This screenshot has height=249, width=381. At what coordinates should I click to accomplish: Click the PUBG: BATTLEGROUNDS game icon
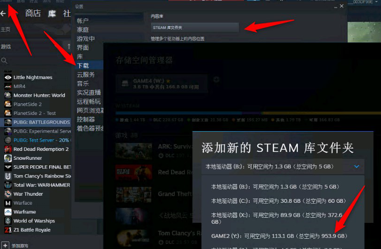point(8,122)
